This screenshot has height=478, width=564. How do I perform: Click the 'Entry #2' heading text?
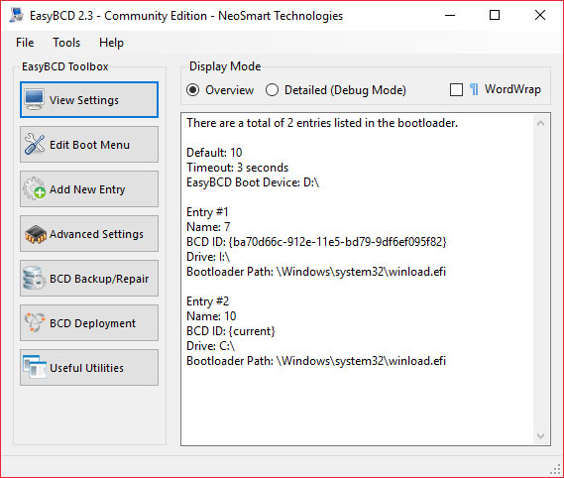[207, 301]
